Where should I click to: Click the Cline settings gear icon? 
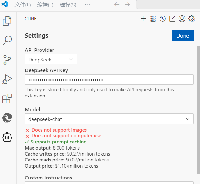(x=192, y=19)
